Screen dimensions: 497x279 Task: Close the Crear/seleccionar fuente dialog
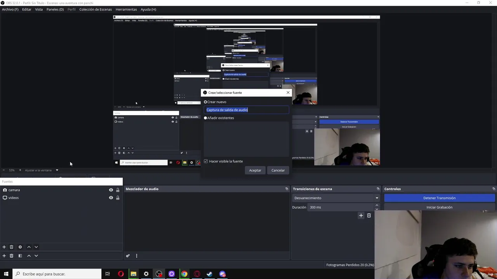[288, 93]
